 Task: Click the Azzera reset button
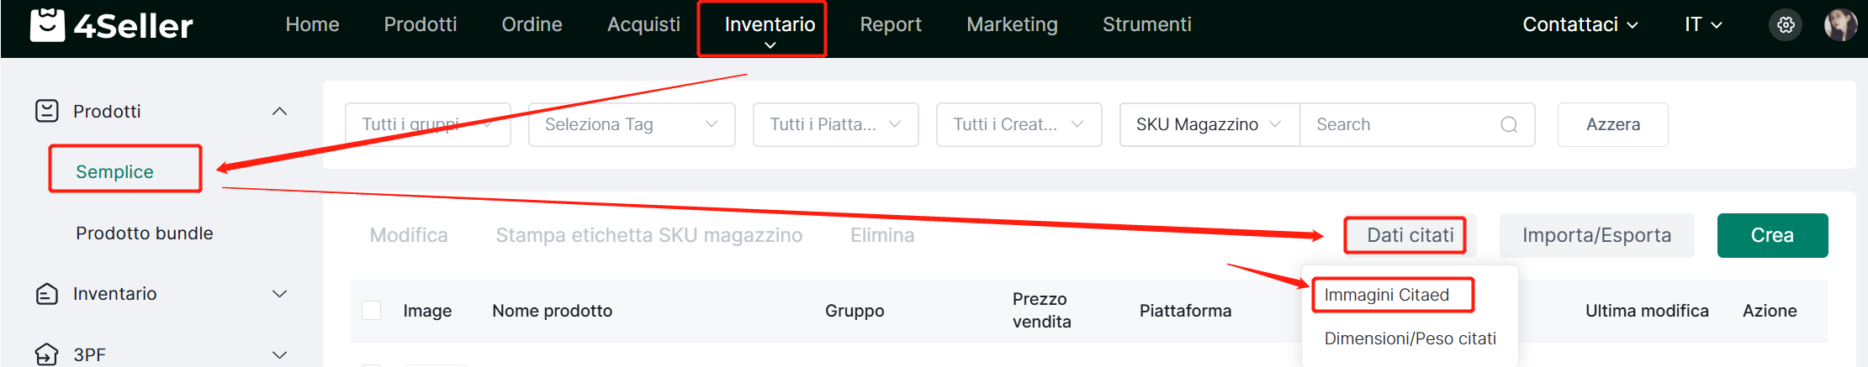click(x=1612, y=124)
